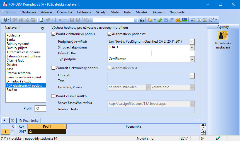Click the context help cursor question mark icon
Image resolution: width=240 pixels, height=141 pixels.
coord(211,20)
